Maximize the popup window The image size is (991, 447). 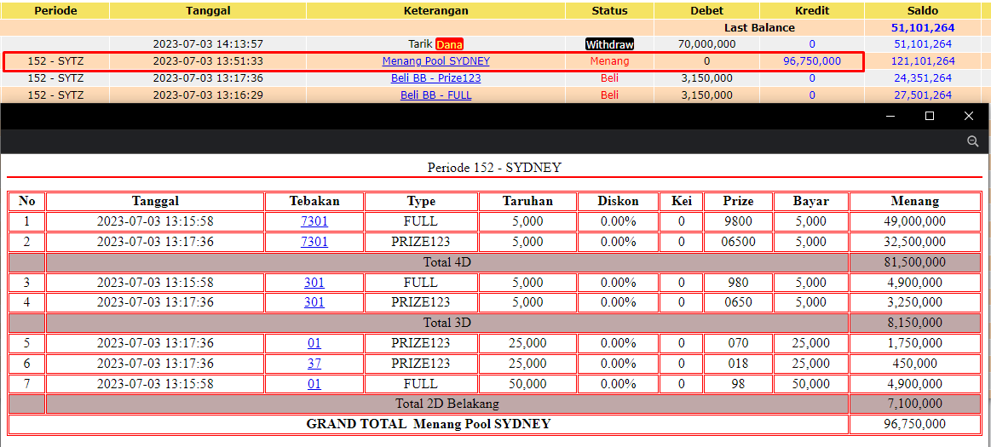pyautogui.click(x=929, y=116)
